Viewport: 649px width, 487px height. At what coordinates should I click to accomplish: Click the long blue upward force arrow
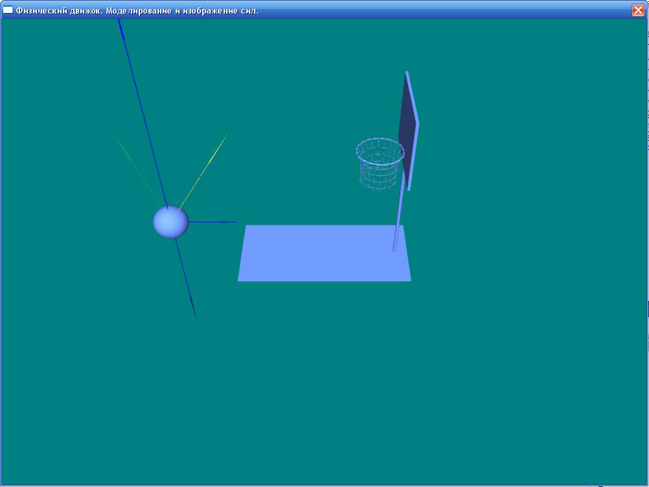(143, 114)
